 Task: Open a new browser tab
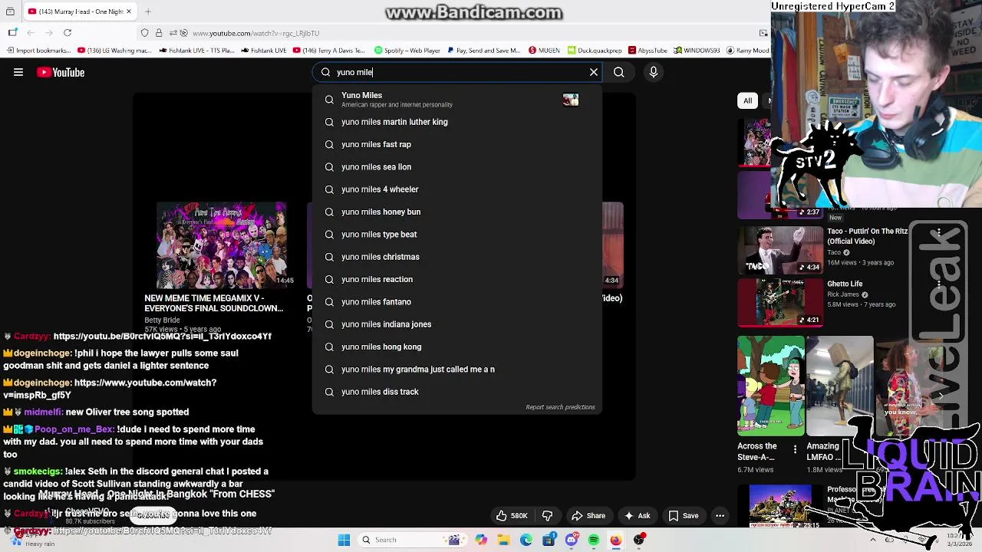coord(148,11)
